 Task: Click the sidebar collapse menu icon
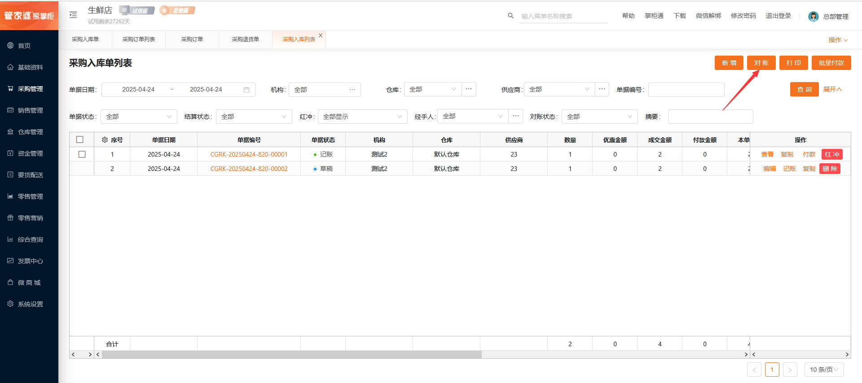73,15
